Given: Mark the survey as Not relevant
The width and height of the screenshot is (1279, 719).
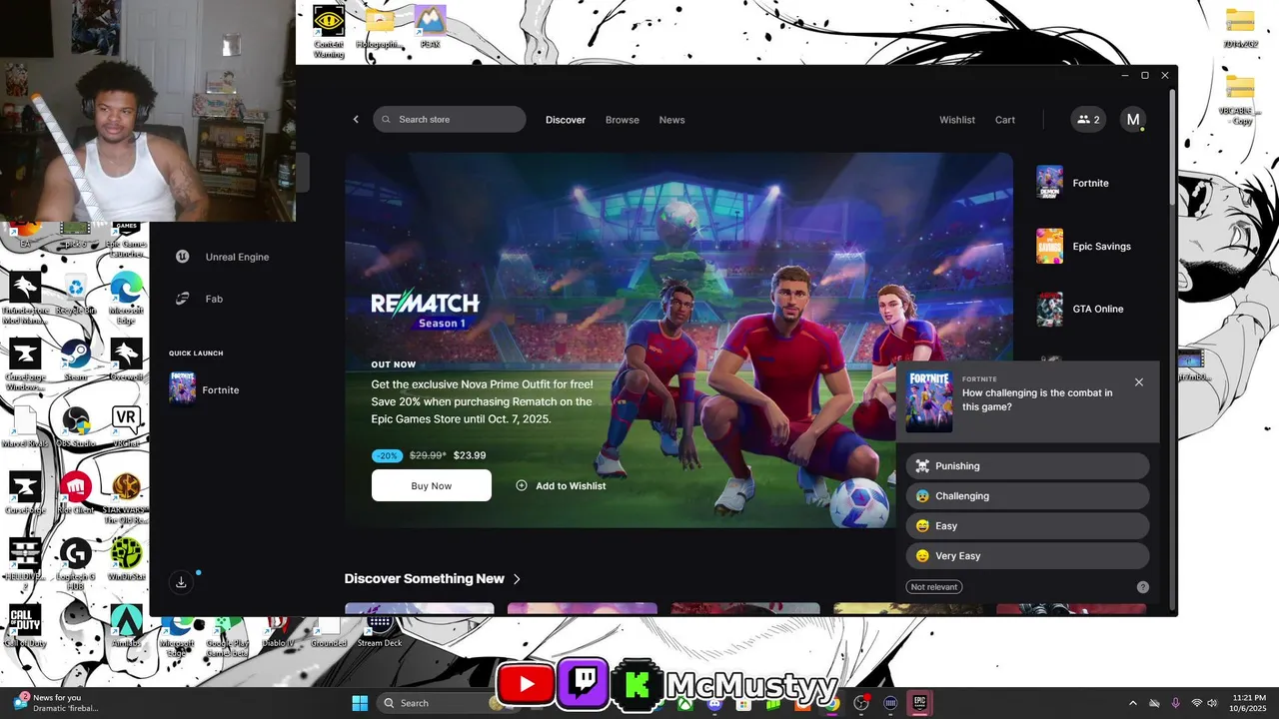Looking at the screenshot, I should tap(934, 587).
